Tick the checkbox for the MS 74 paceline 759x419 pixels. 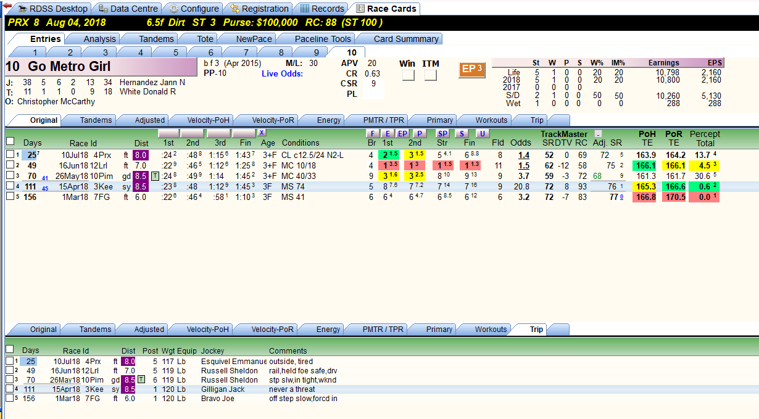pyautogui.click(x=10, y=186)
